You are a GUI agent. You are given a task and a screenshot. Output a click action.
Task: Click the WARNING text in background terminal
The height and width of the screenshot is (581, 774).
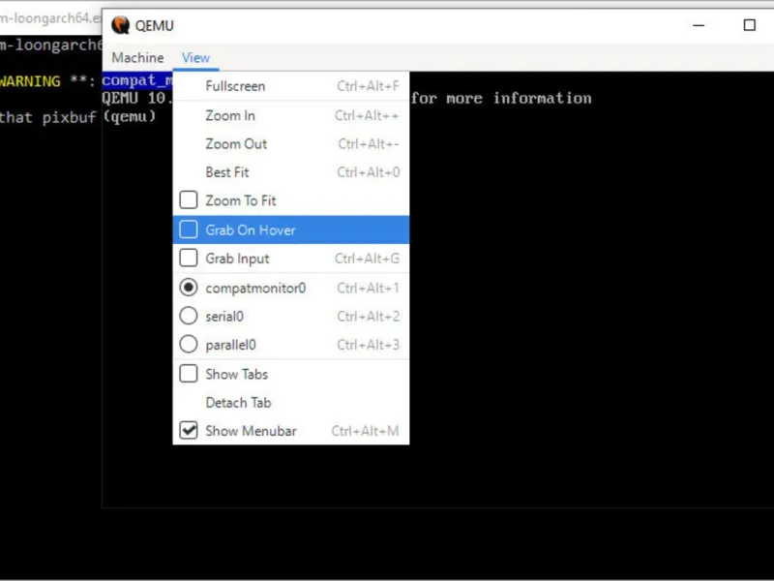[30, 81]
